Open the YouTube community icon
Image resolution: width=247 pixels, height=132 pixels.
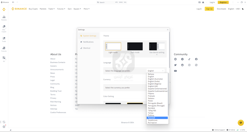175,71
